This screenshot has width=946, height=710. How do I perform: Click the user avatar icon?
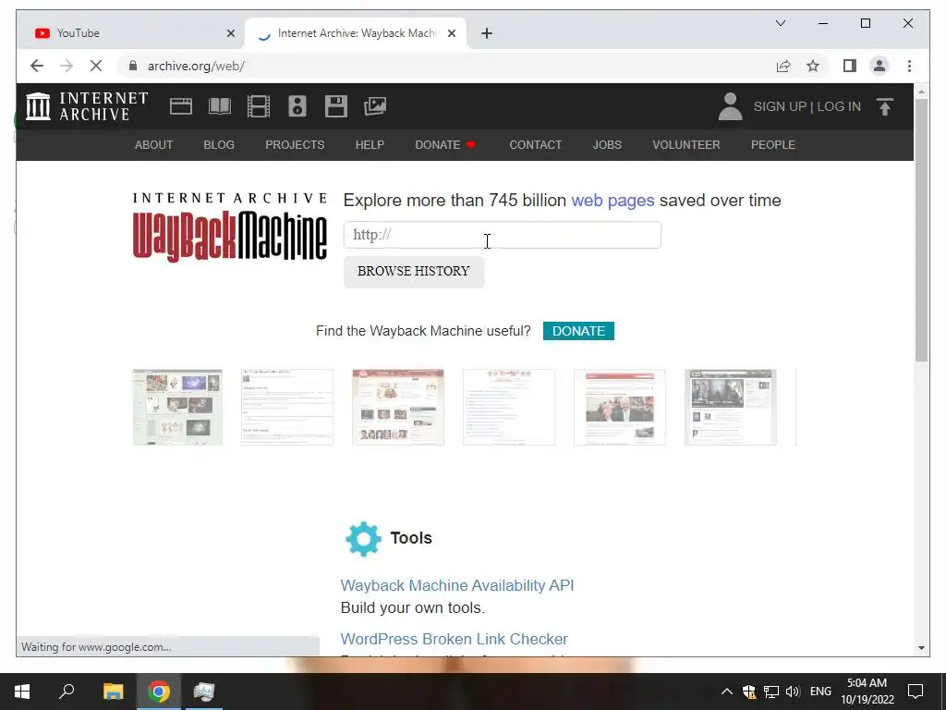pos(730,106)
